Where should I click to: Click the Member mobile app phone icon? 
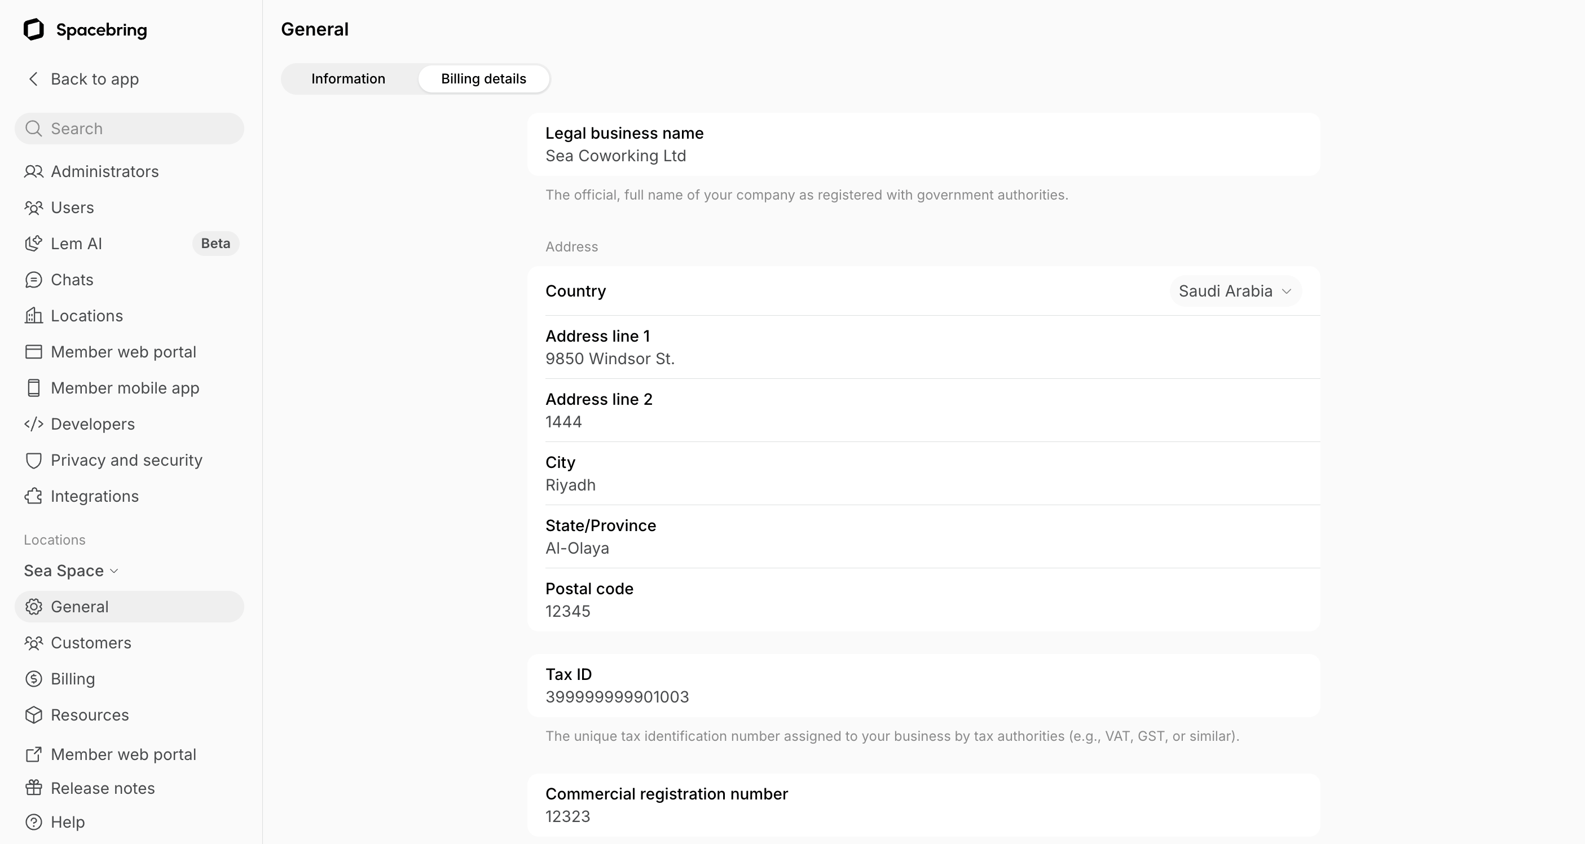coord(33,388)
